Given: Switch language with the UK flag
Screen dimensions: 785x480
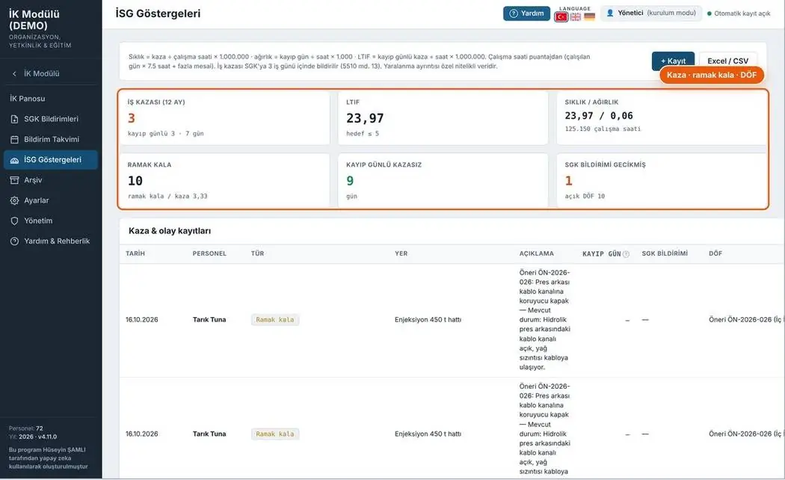Looking at the screenshot, I should coord(576,16).
